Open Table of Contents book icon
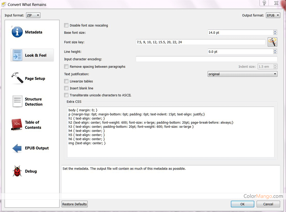 click(17, 125)
